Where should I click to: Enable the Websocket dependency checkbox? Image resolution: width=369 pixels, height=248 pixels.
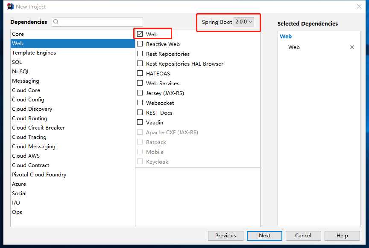tap(140, 103)
